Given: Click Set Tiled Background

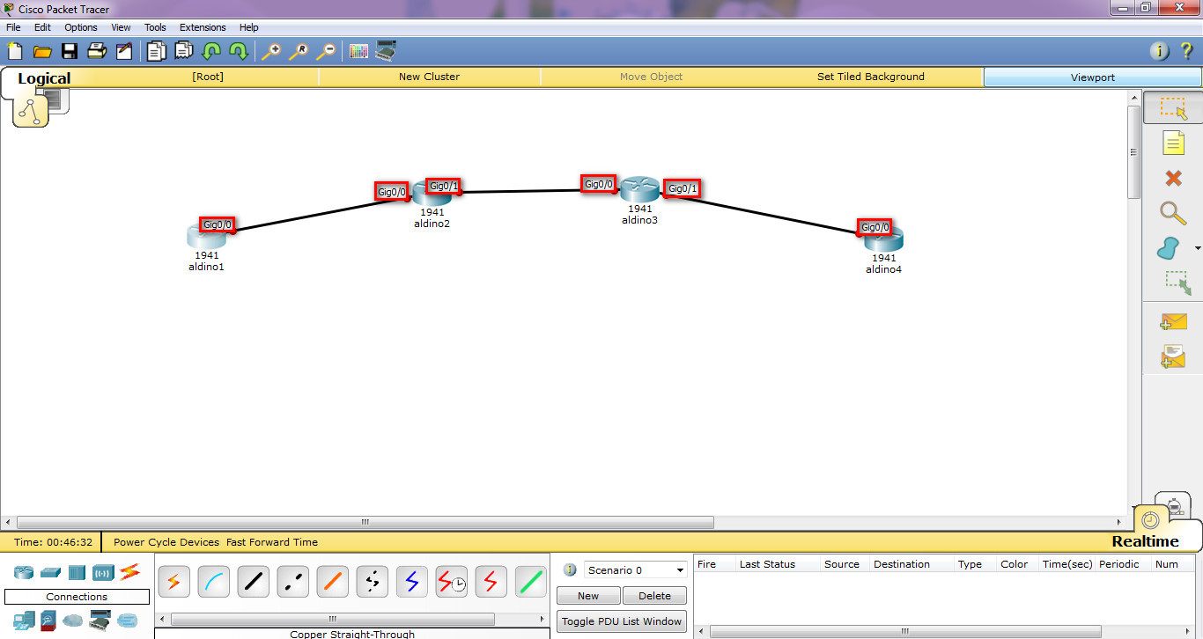Looking at the screenshot, I should [x=870, y=77].
